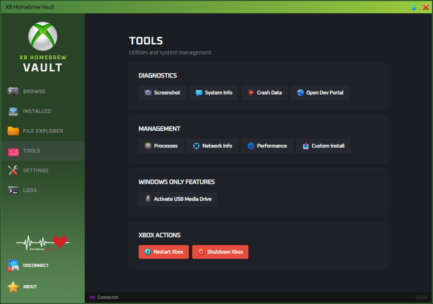The width and height of the screenshot is (433, 304).
Task: Click the blue download arrow in title bar
Action: click(x=414, y=7)
